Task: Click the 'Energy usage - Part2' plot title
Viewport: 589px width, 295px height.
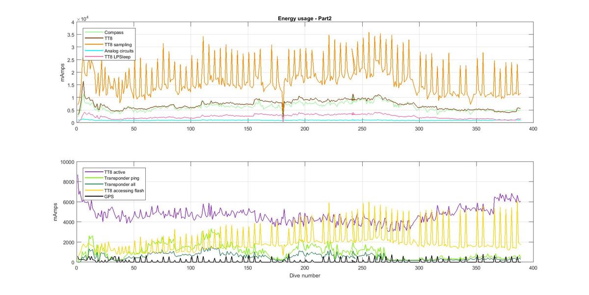Action: click(x=305, y=19)
